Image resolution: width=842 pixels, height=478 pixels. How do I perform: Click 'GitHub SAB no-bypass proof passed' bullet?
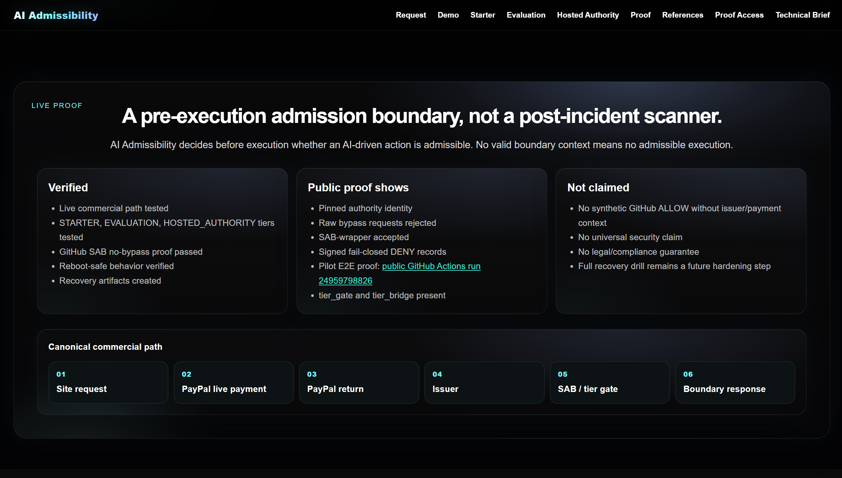[x=131, y=252]
